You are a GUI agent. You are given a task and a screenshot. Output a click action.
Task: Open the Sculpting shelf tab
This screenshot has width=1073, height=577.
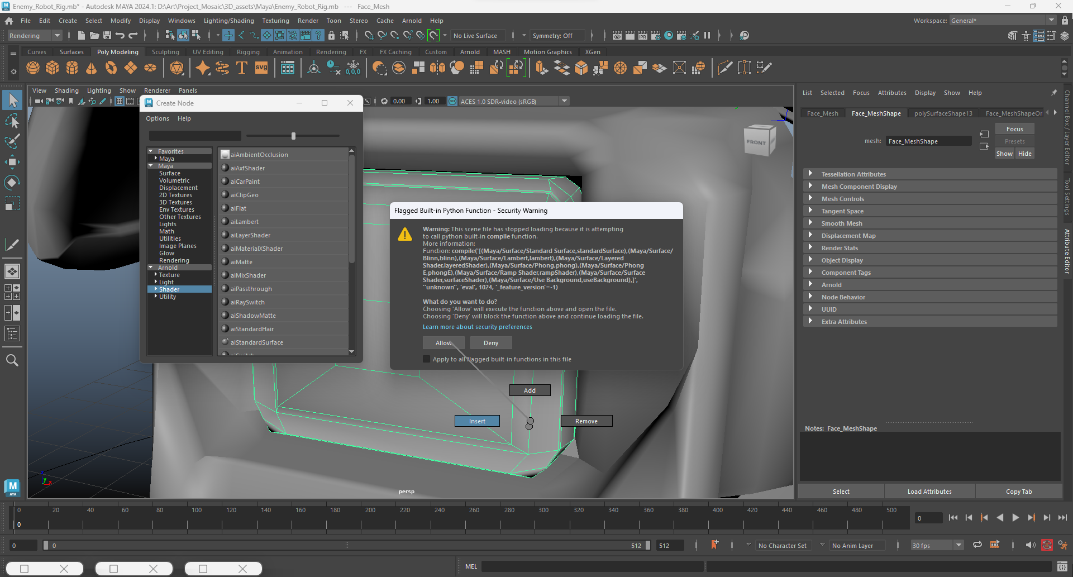click(165, 52)
